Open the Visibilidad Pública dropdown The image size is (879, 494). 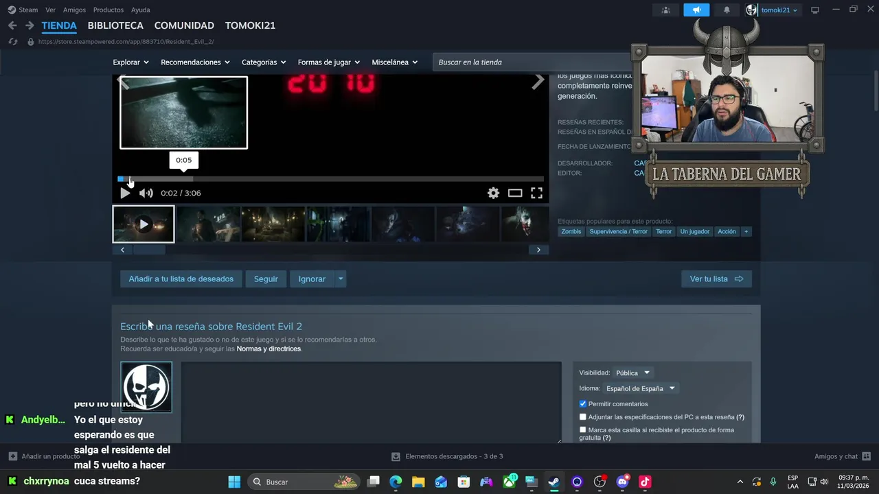point(632,373)
